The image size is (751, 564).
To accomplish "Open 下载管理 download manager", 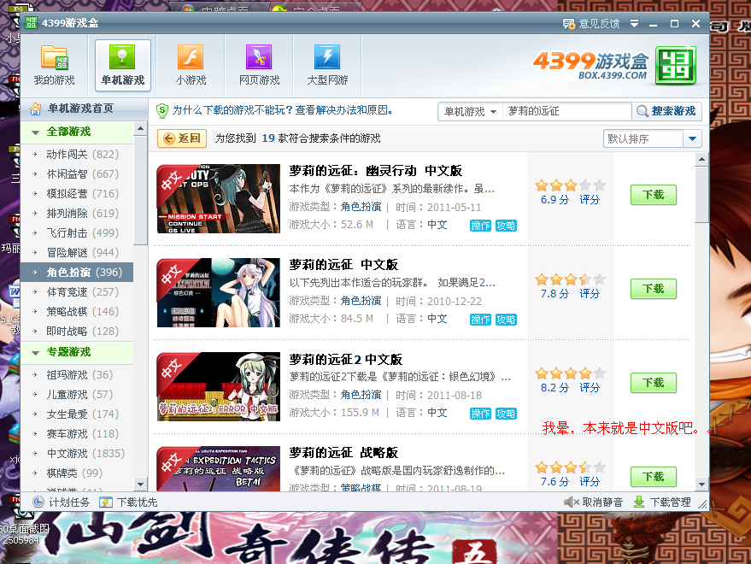I will (x=662, y=502).
